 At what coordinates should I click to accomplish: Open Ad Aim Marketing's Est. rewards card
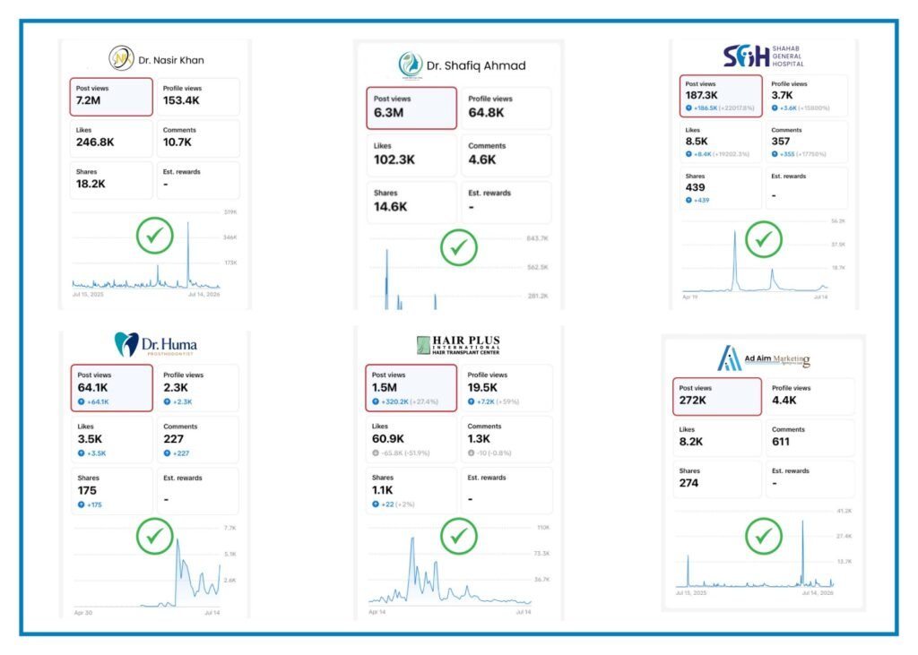click(810, 479)
